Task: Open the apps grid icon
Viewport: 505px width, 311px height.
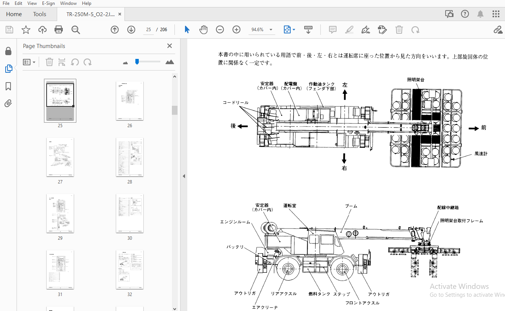Action: click(x=496, y=14)
